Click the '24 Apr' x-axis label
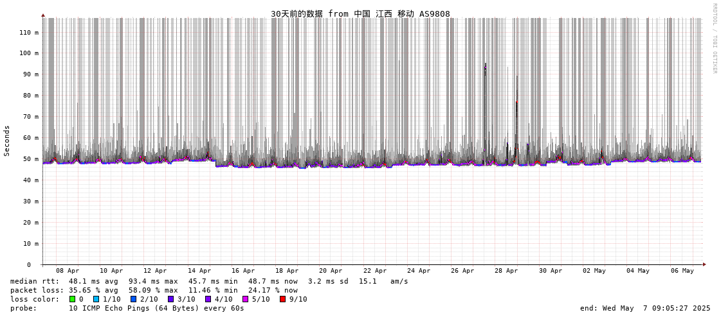Screen dimensions: 721x317 point(419,271)
